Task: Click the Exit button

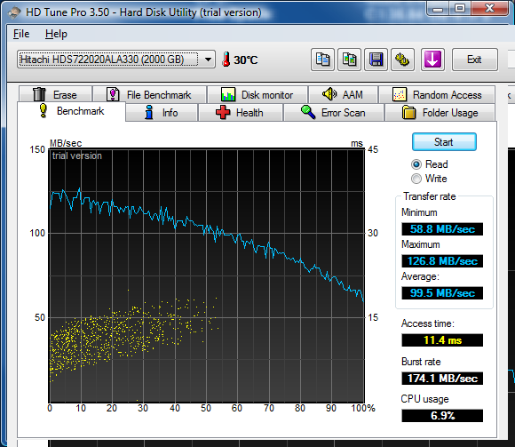Action: click(x=475, y=60)
